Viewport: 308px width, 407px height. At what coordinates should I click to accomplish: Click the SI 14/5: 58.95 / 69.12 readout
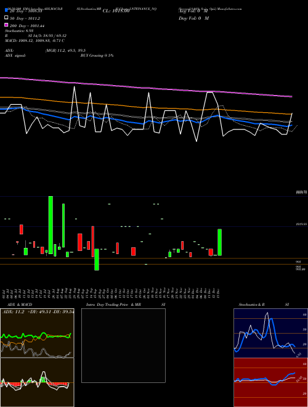[47, 36]
